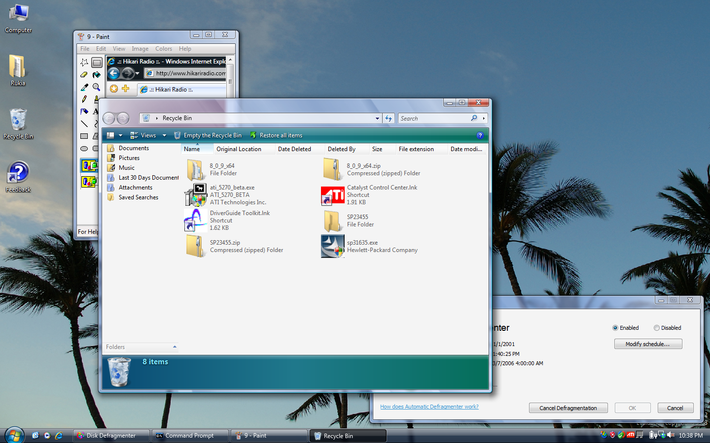Open the address bar history dropdown
This screenshot has height=443, width=710.
tap(377, 118)
